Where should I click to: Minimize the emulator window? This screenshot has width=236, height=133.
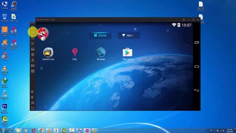tap(188, 20)
